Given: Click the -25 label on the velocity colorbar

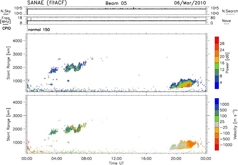Looking at the screenshot, I should coord(224,127).
